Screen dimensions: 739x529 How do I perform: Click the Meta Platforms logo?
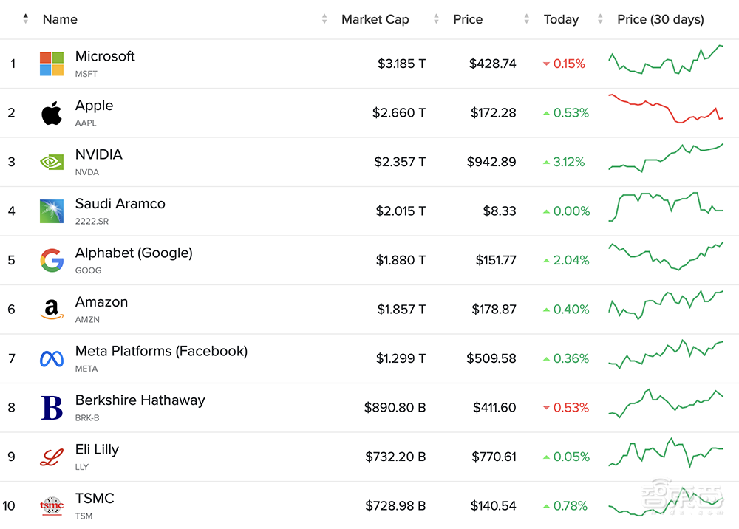pyautogui.click(x=52, y=359)
